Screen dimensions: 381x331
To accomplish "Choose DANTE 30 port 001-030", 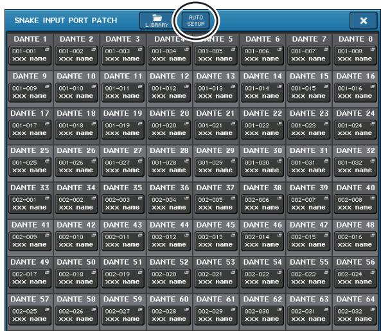I will (262, 167).
